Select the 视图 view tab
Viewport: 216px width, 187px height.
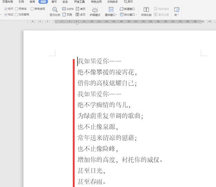coord(43,2)
